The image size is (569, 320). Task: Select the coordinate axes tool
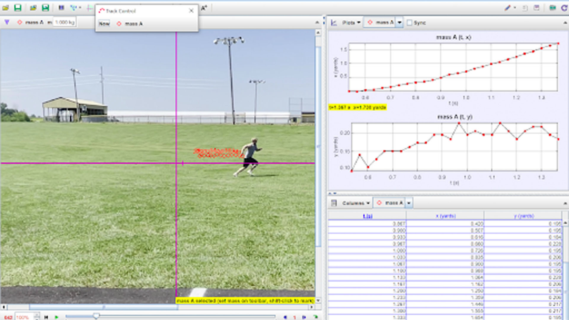tap(89, 7)
